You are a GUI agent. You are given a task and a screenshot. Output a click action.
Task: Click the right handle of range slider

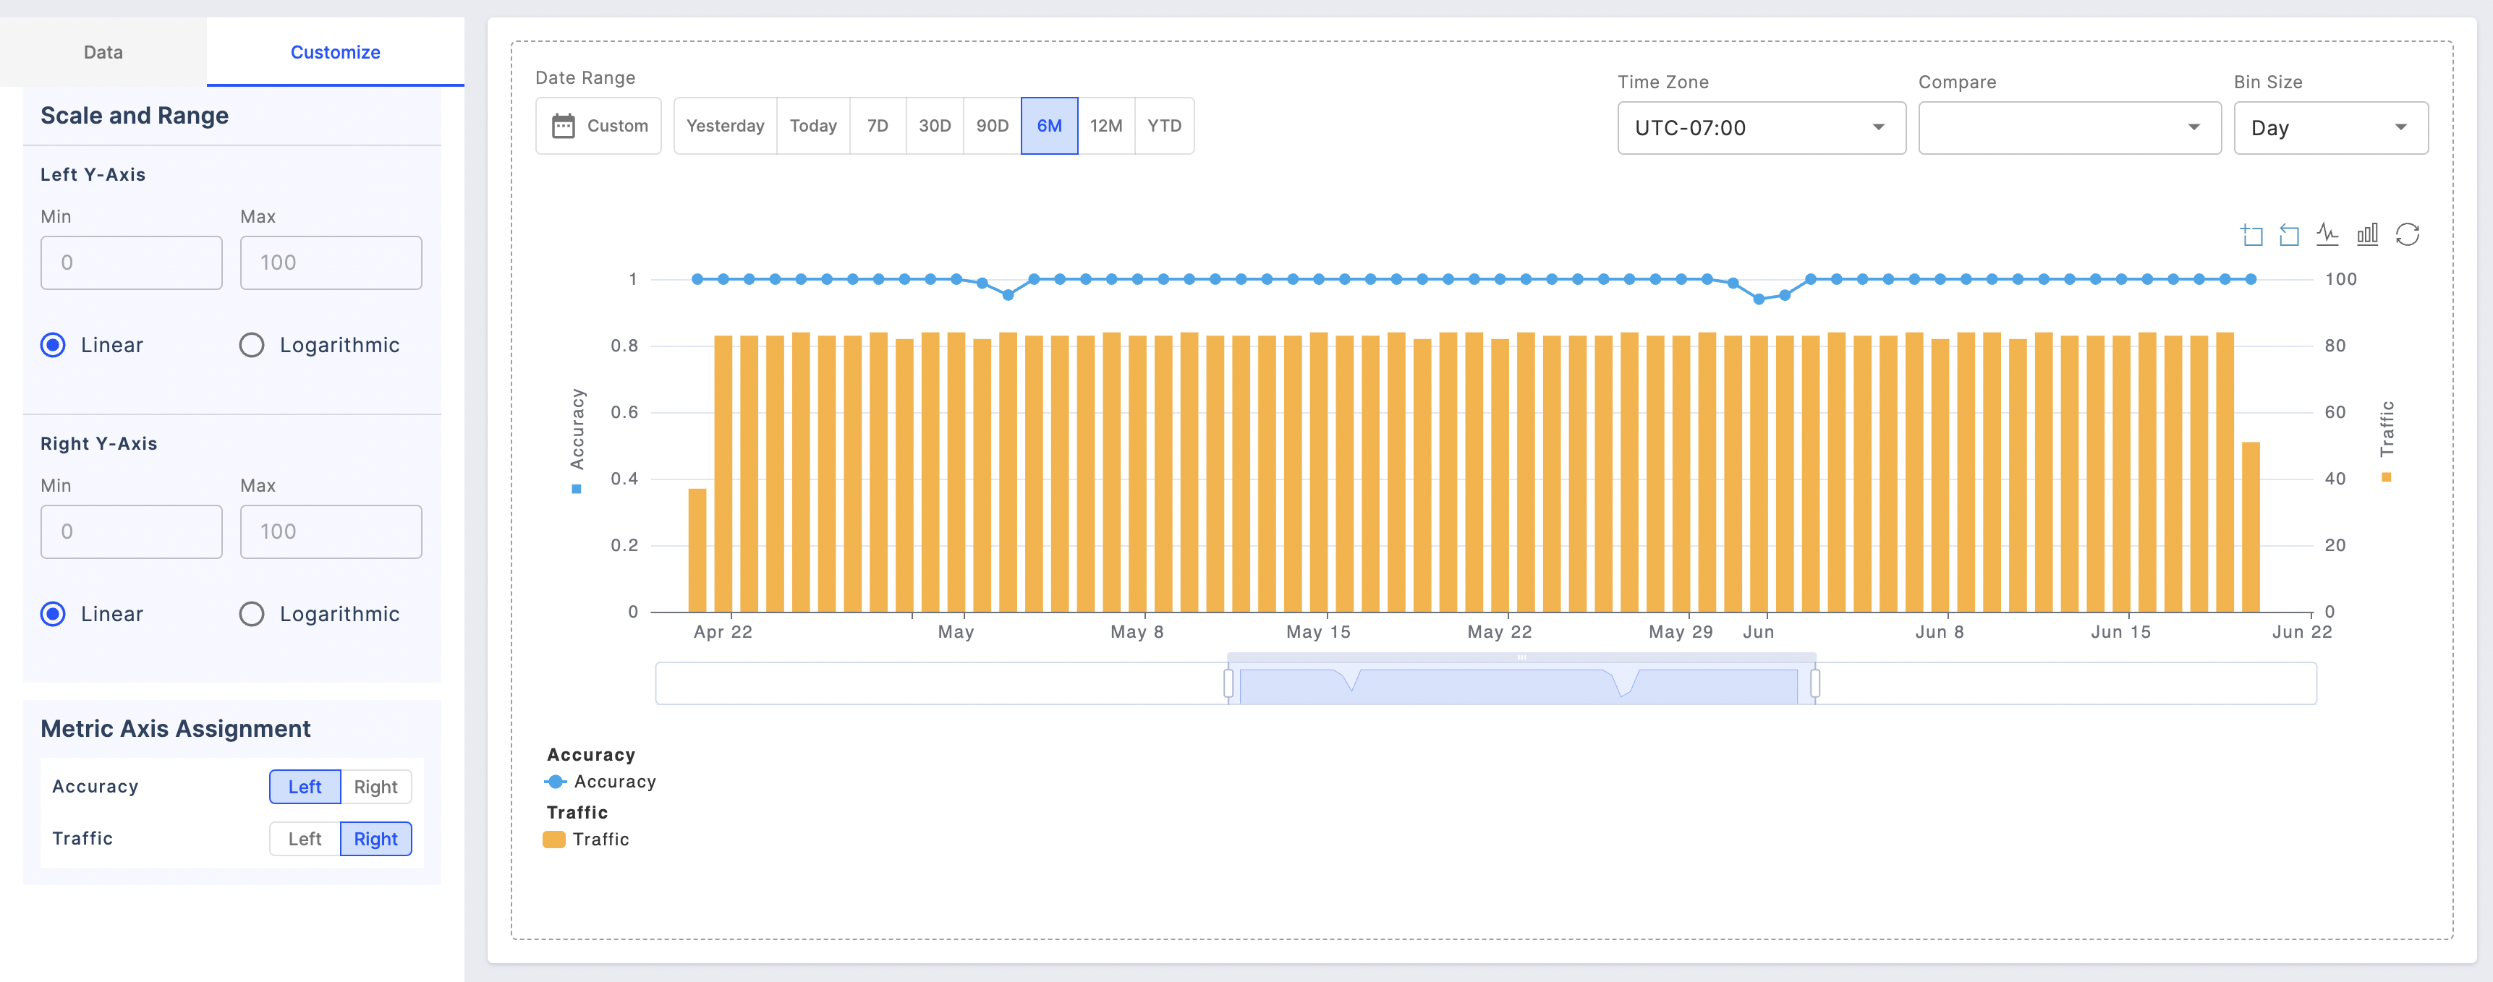(x=1814, y=683)
